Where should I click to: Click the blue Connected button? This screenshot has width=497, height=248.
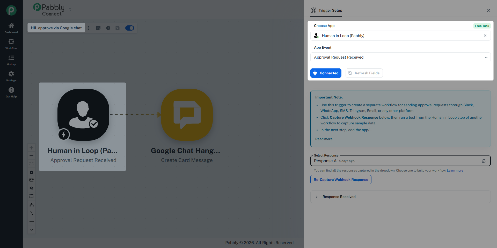tap(326, 73)
